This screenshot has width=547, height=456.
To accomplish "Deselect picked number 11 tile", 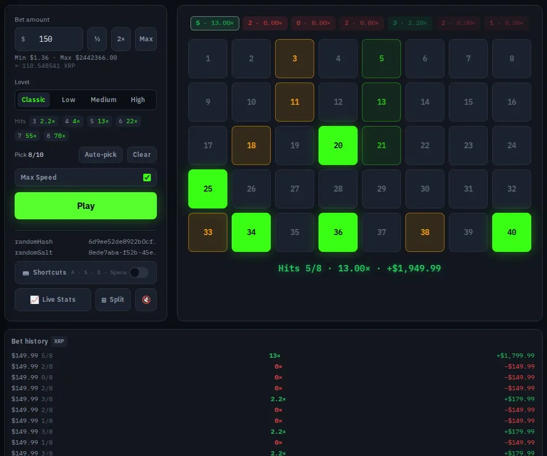I will (x=295, y=102).
